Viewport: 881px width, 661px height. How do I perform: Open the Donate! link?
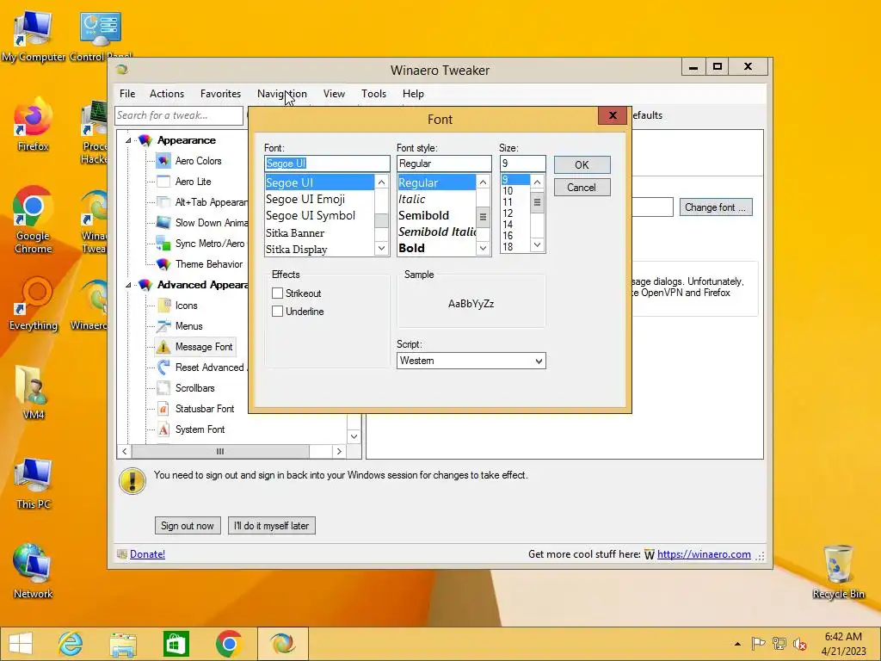click(147, 554)
